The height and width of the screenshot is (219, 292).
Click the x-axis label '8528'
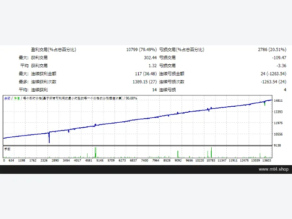point(167,160)
